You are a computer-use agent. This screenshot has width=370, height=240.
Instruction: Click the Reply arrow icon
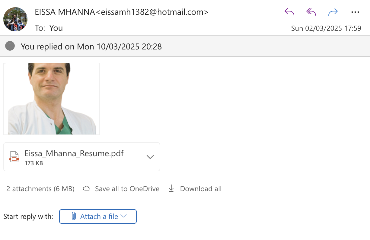[289, 12]
